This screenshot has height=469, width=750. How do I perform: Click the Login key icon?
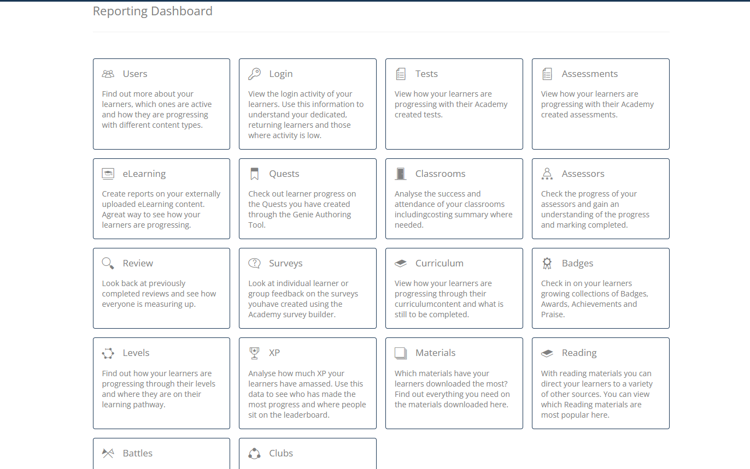coord(254,74)
